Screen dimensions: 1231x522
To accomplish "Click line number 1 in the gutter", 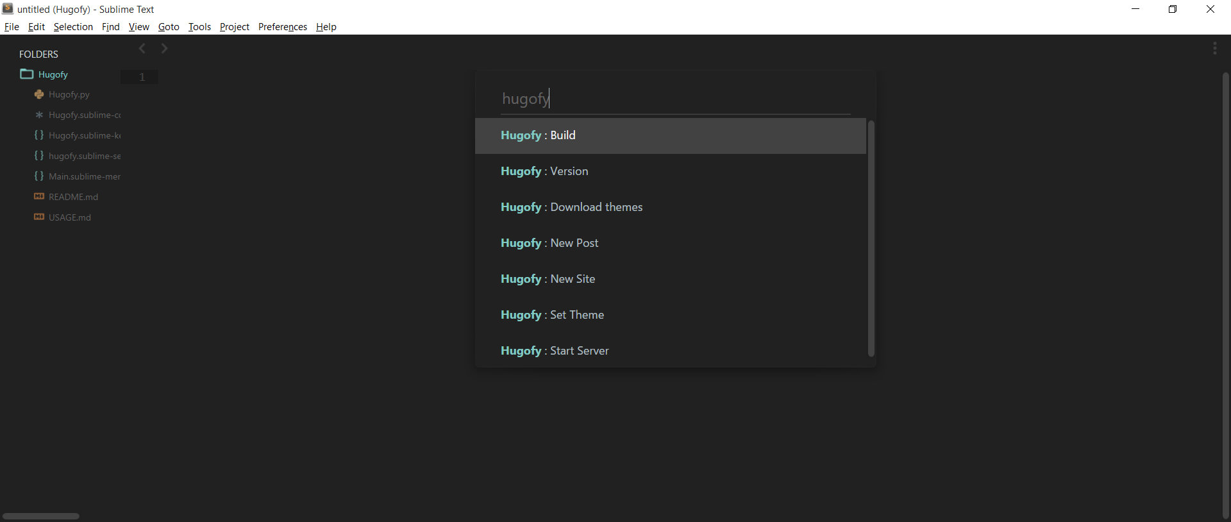I will (x=142, y=77).
